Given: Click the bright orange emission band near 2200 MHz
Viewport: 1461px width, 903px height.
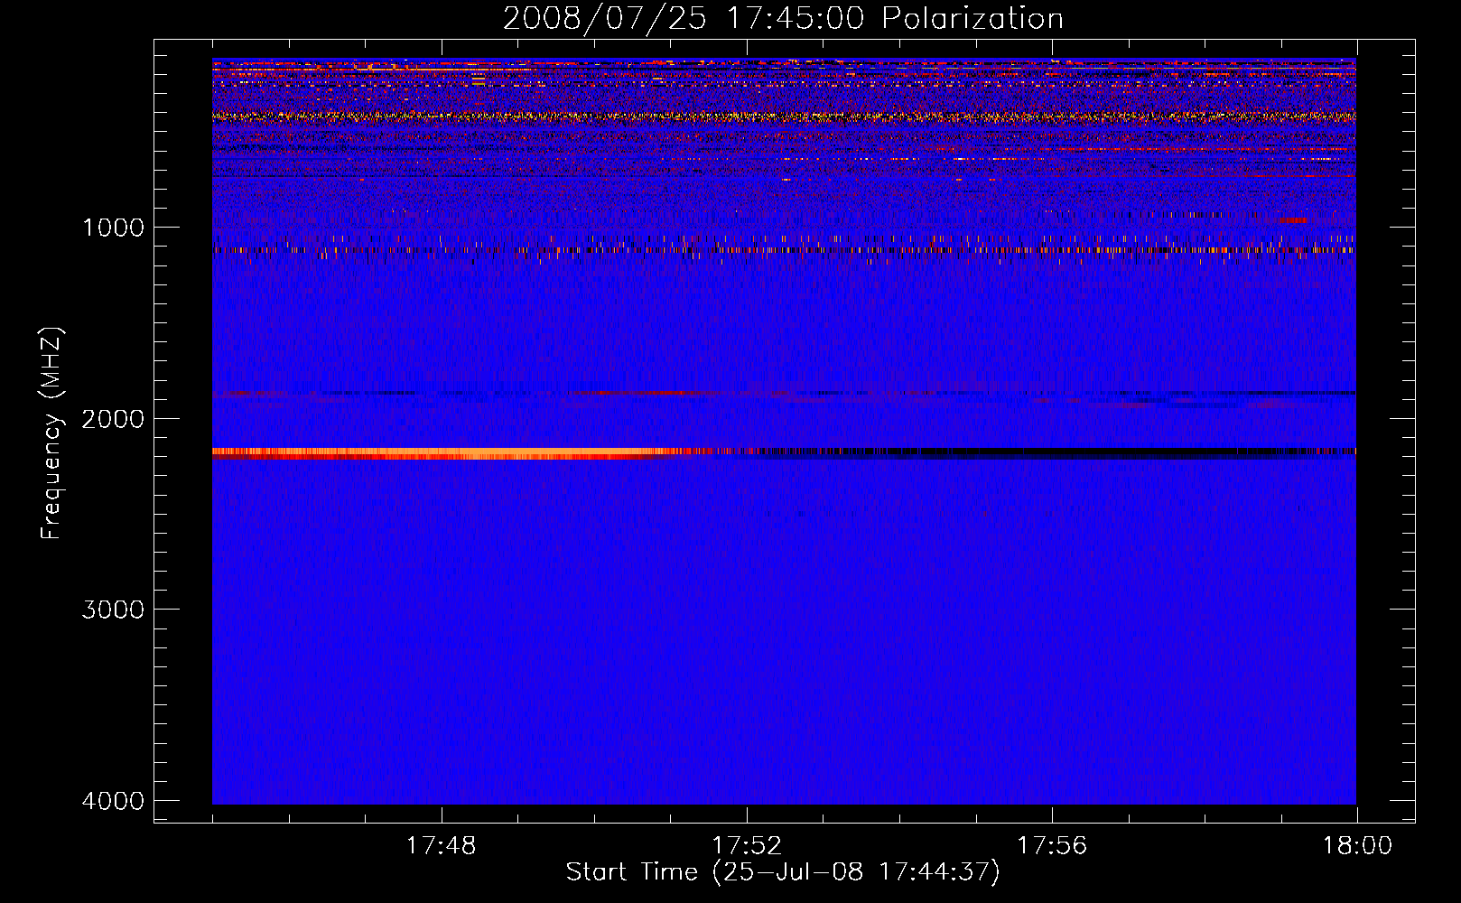Looking at the screenshot, I should coord(451,453).
